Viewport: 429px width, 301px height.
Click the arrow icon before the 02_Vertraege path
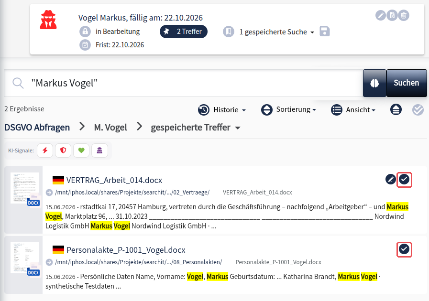coord(49,193)
